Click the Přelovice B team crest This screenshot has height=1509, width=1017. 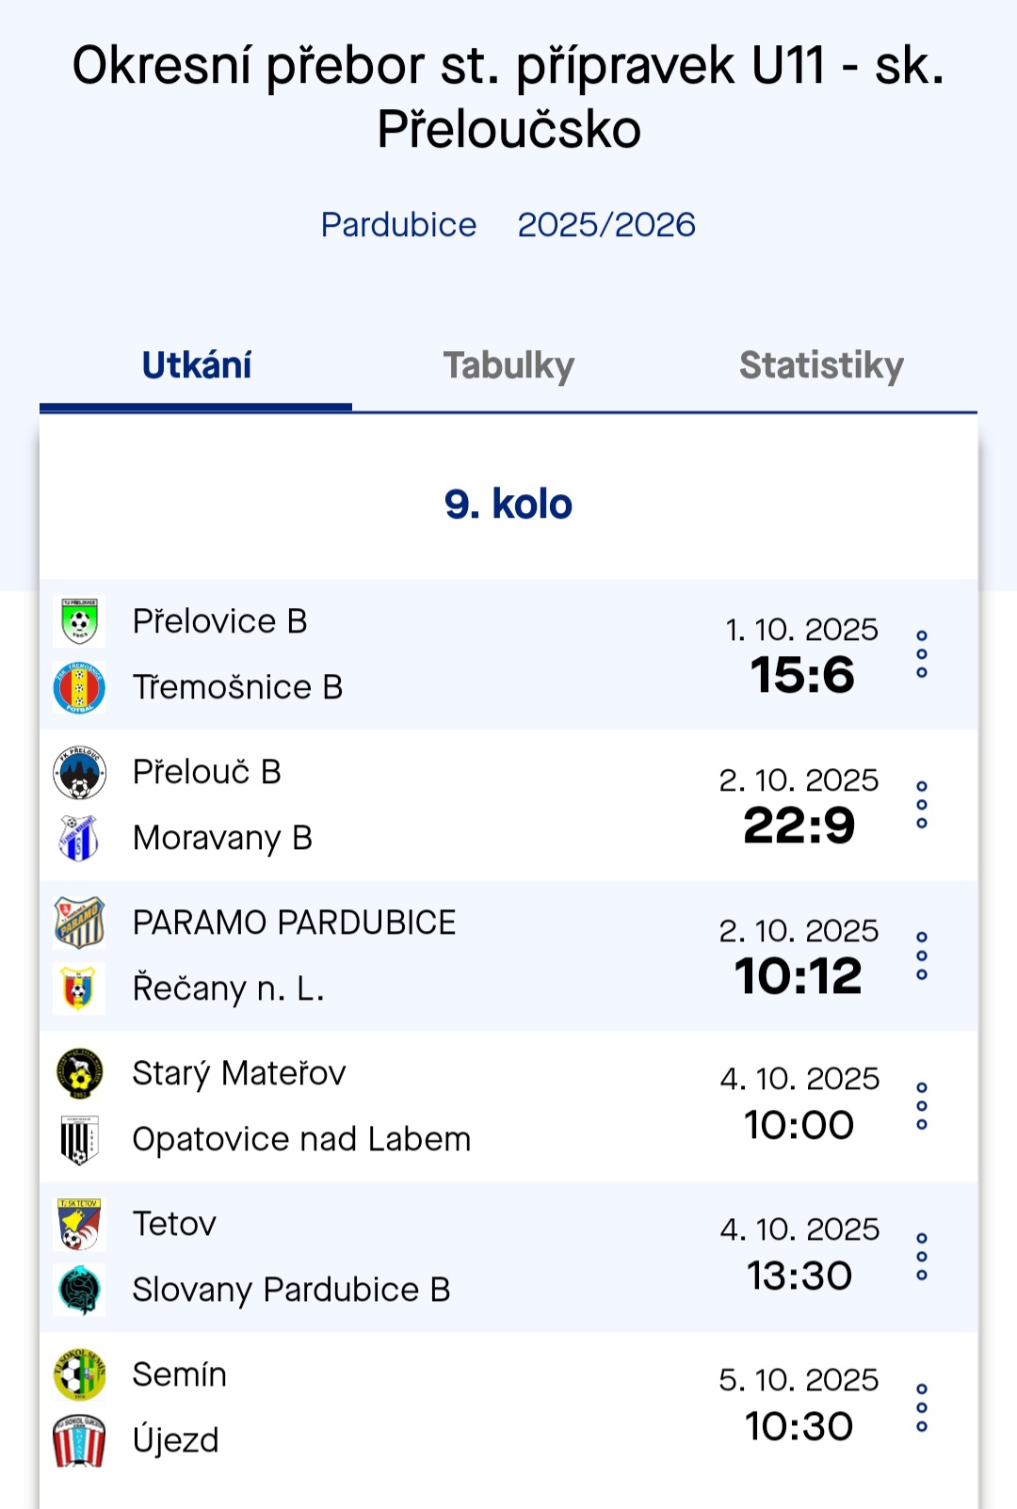79,621
